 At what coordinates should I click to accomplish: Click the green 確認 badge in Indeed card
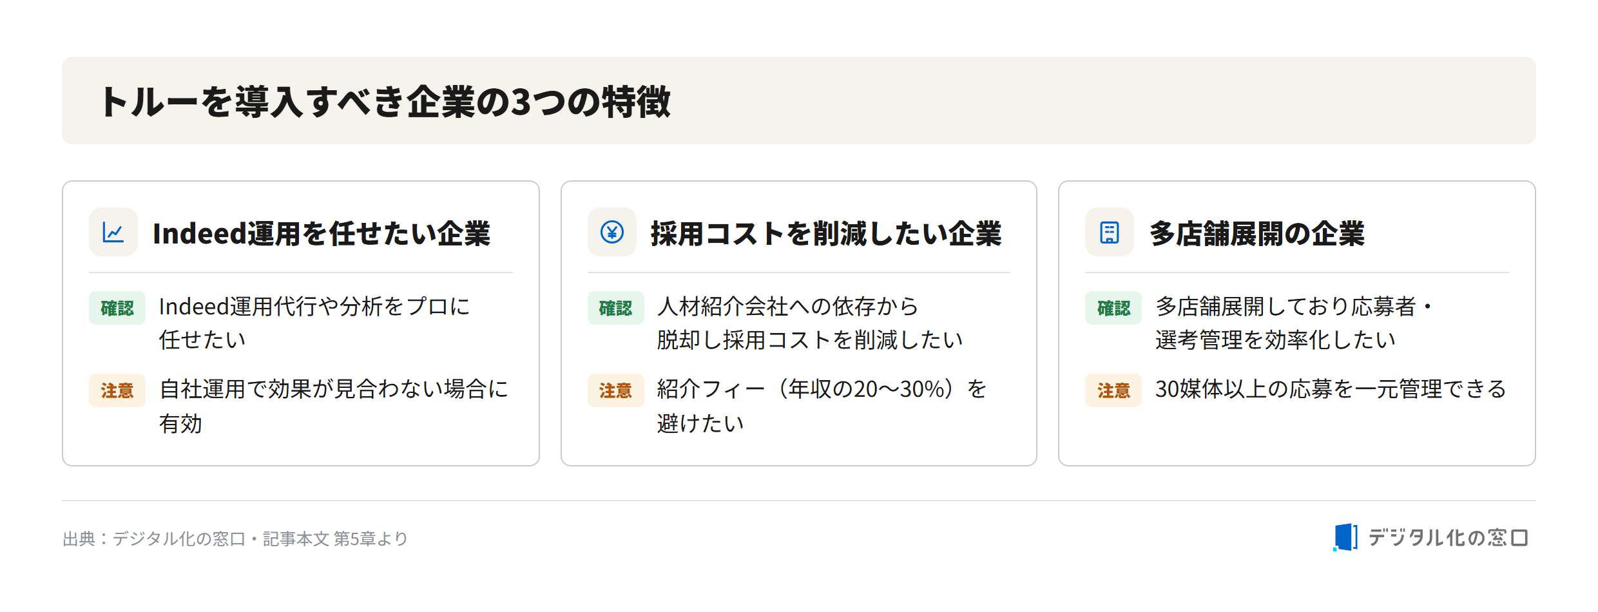coord(117,308)
